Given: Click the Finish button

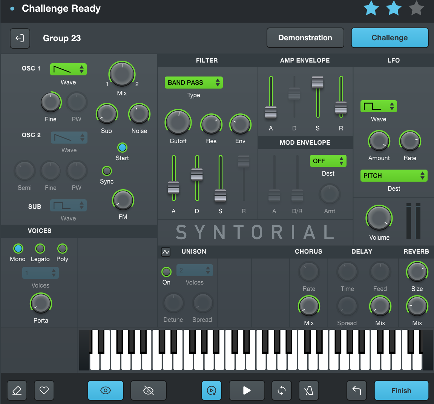Looking at the screenshot, I should coord(401,390).
